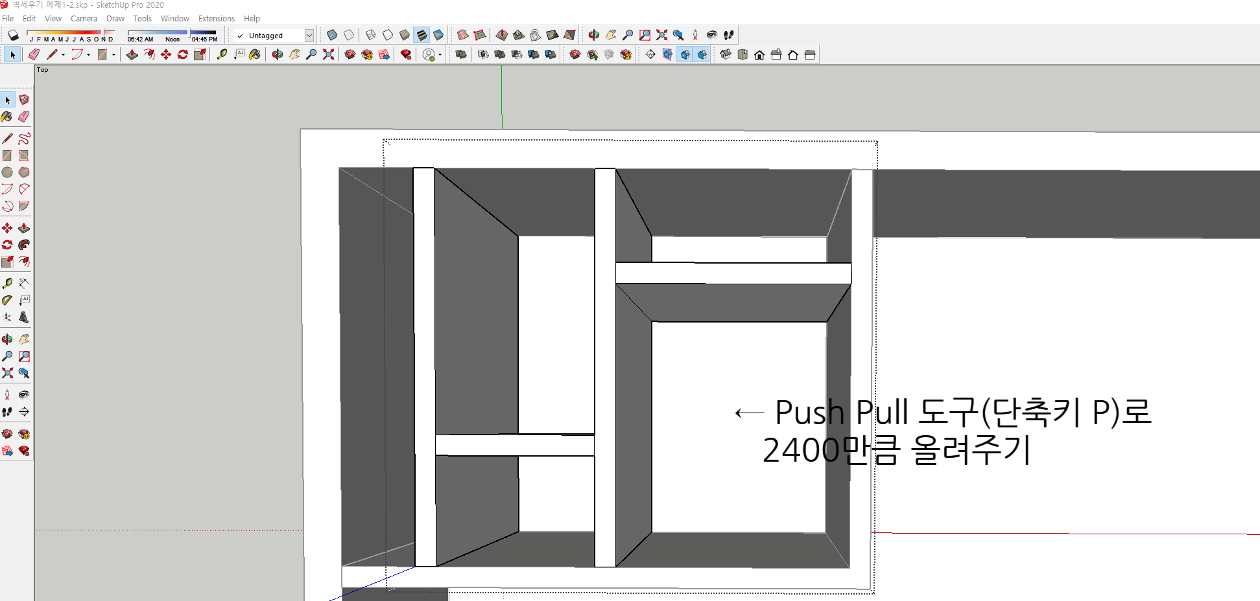Open the Draw menu
Image resolution: width=1260 pixels, height=601 pixels.
coord(115,18)
